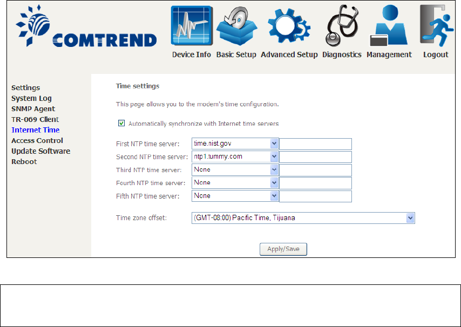The width and height of the screenshot is (461, 327).
Task: Click the Basic Setup text label
Action: pos(236,54)
